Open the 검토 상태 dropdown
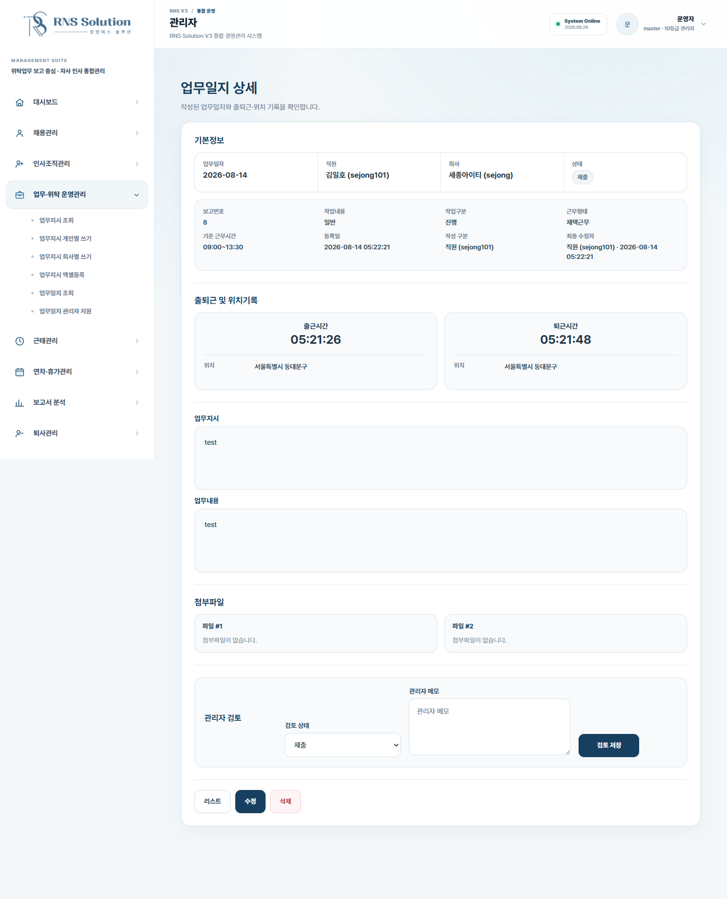Screen dimensions: 727x899 click(343, 745)
